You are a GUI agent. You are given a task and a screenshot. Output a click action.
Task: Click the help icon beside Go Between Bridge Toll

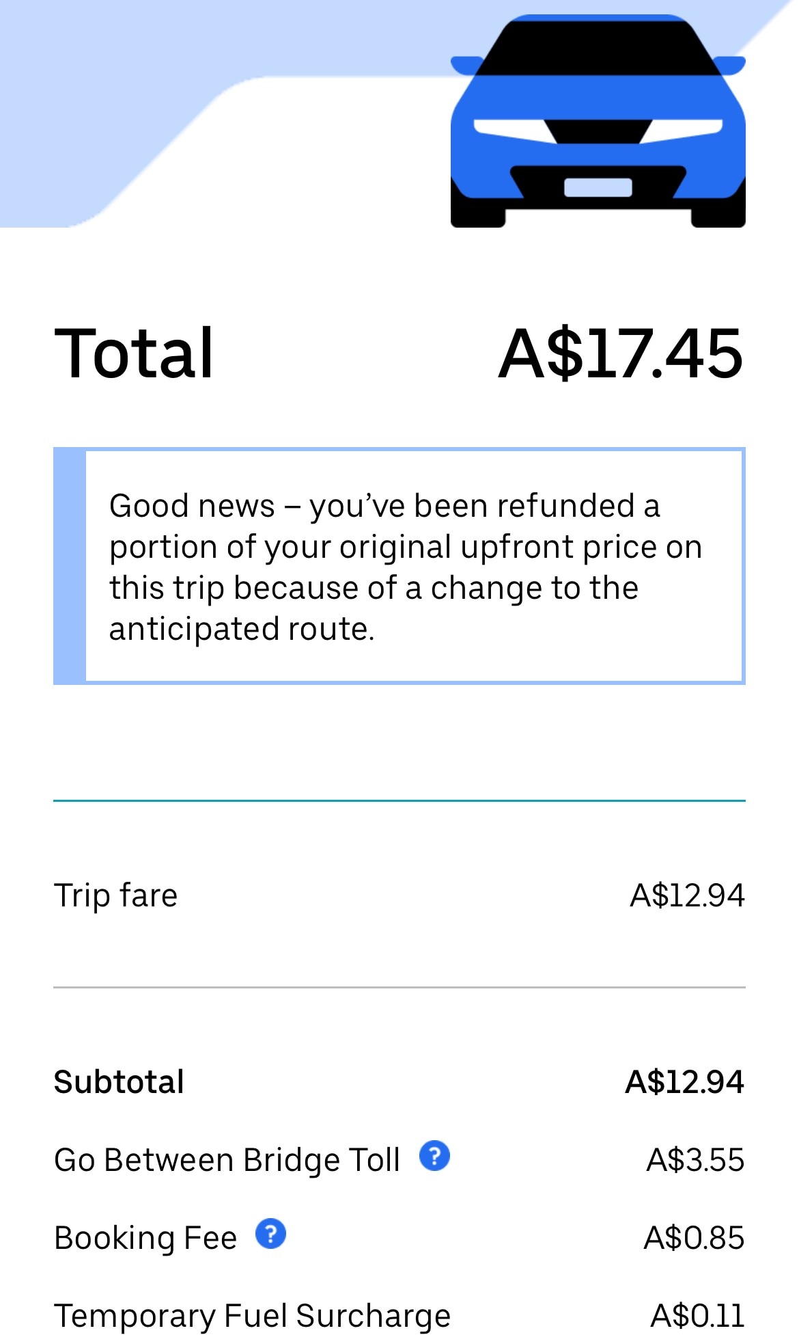[x=434, y=1156]
